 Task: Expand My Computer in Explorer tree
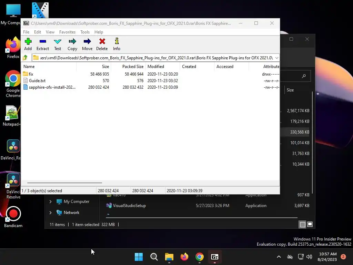[x=50, y=202]
